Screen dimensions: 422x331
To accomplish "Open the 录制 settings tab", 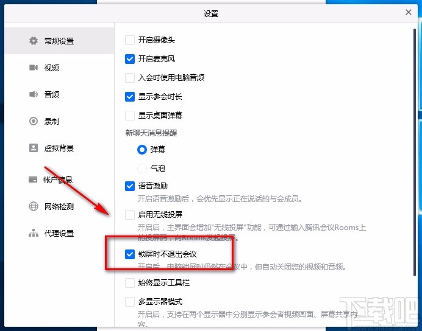I will click(59, 121).
